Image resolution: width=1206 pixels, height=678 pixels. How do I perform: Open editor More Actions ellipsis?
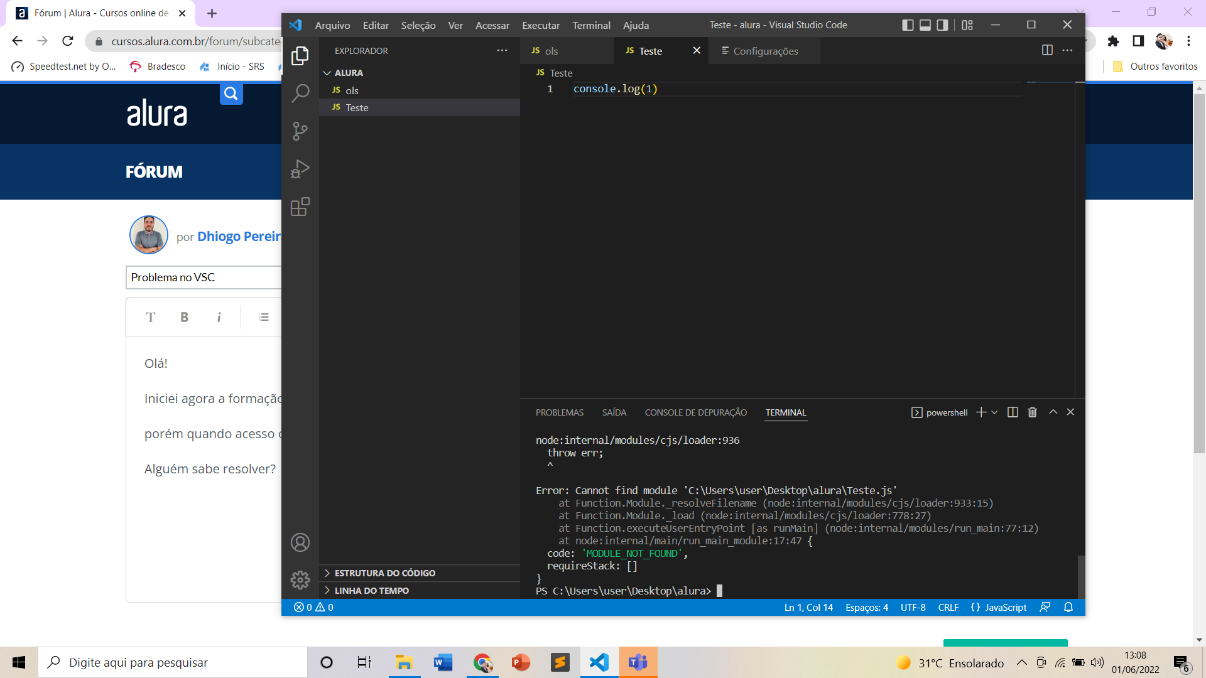[x=1068, y=50]
